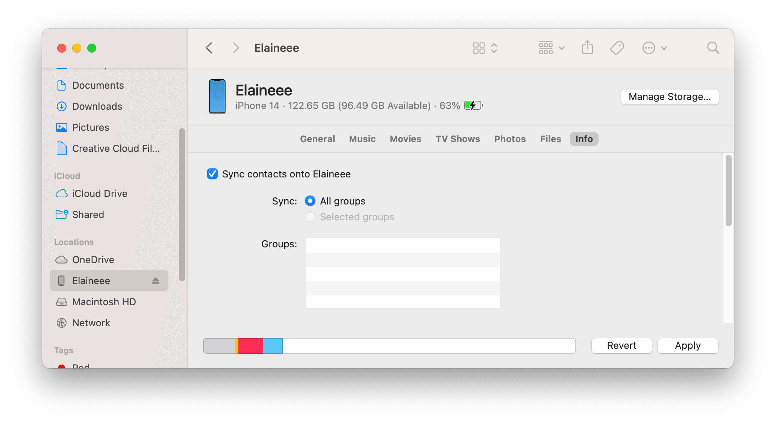Click the iCloud section header

click(67, 176)
